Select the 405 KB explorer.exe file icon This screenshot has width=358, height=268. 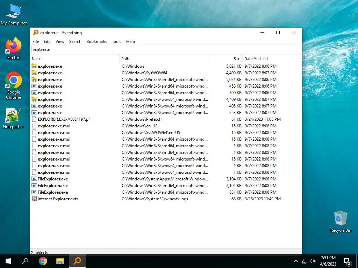click(x=34, y=106)
